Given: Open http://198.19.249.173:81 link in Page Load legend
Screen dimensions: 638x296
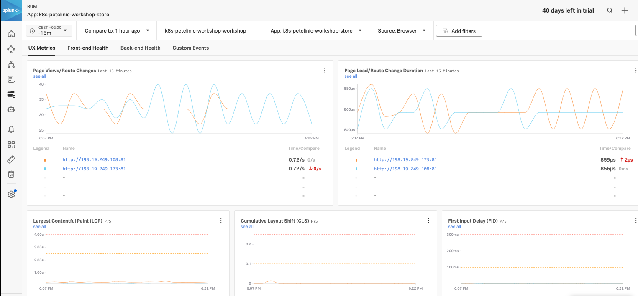Looking at the screenshot, I should point(405,159).
